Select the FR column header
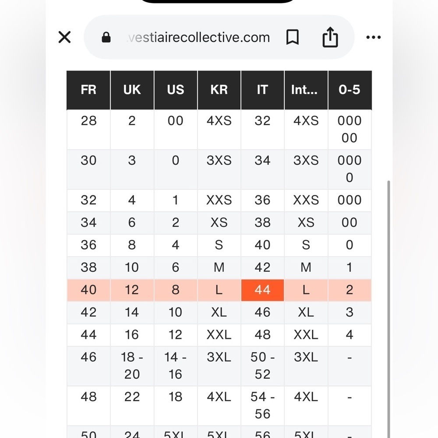The image size is (438, 438). 88,90
